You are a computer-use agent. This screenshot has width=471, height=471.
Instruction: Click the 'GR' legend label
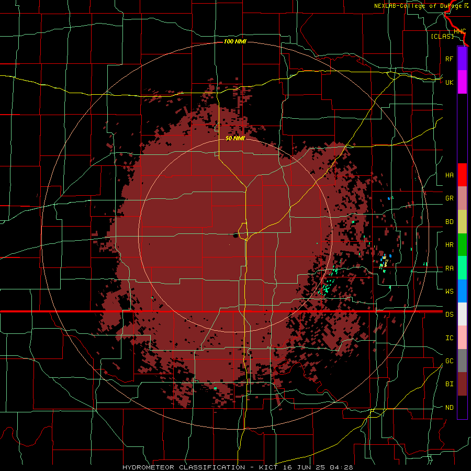[449, 198]
